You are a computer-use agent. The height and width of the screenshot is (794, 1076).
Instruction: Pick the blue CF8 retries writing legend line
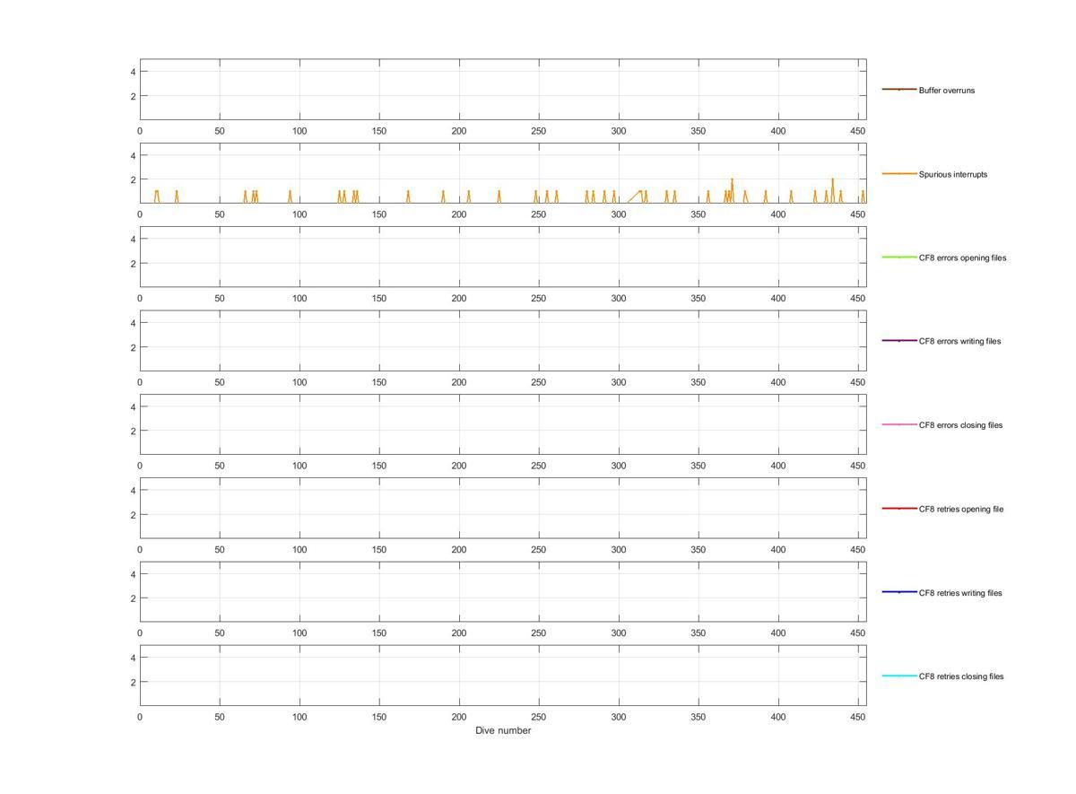click(899, 592)
